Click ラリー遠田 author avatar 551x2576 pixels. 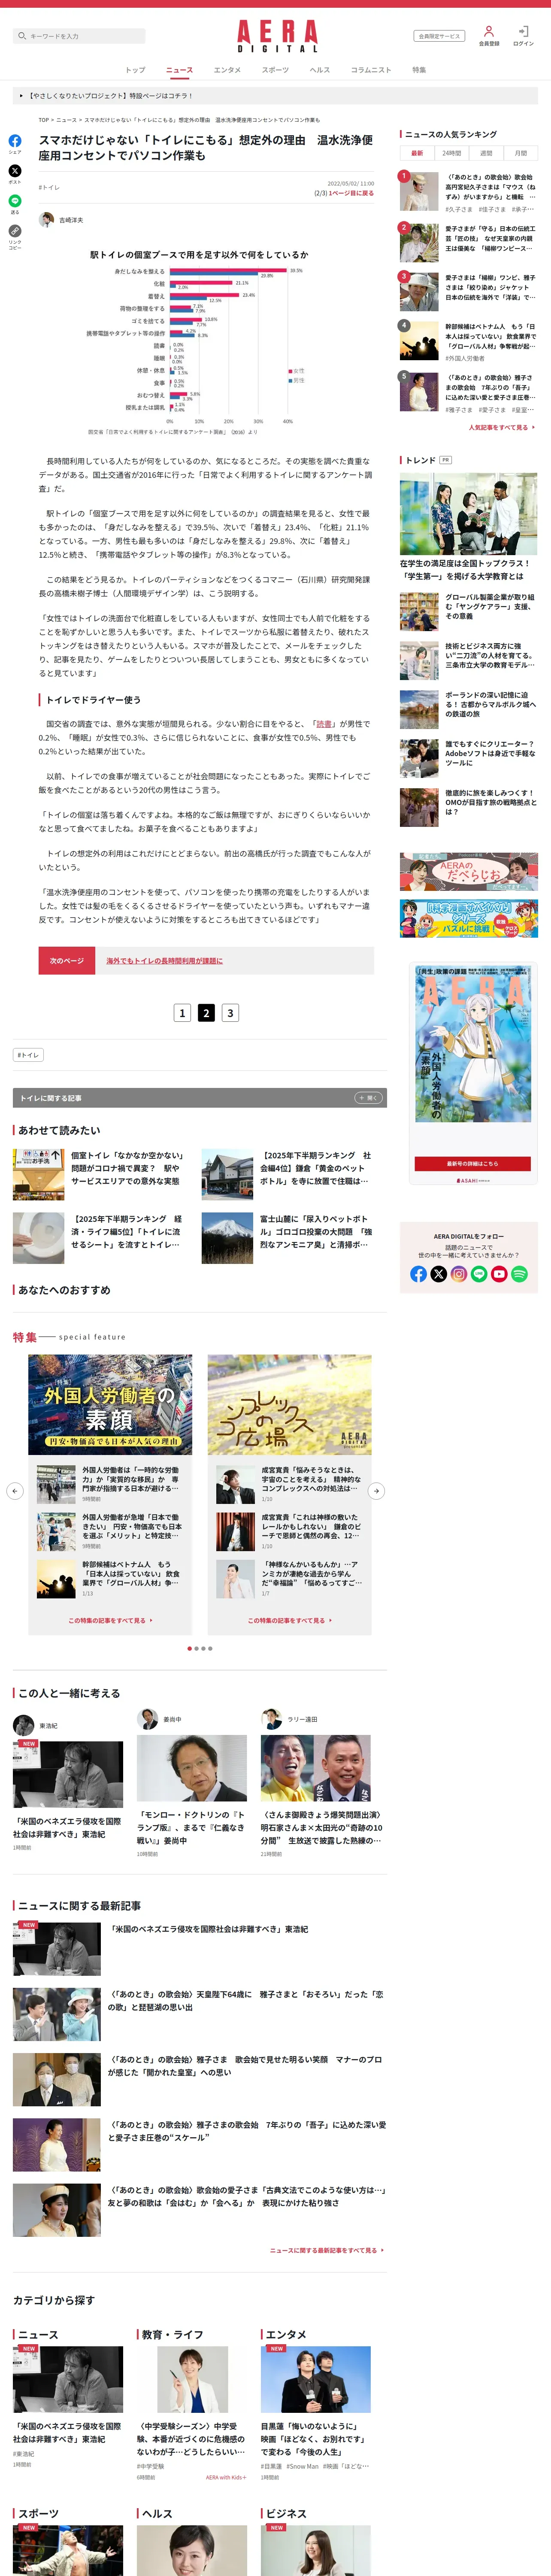point(271,1719)
